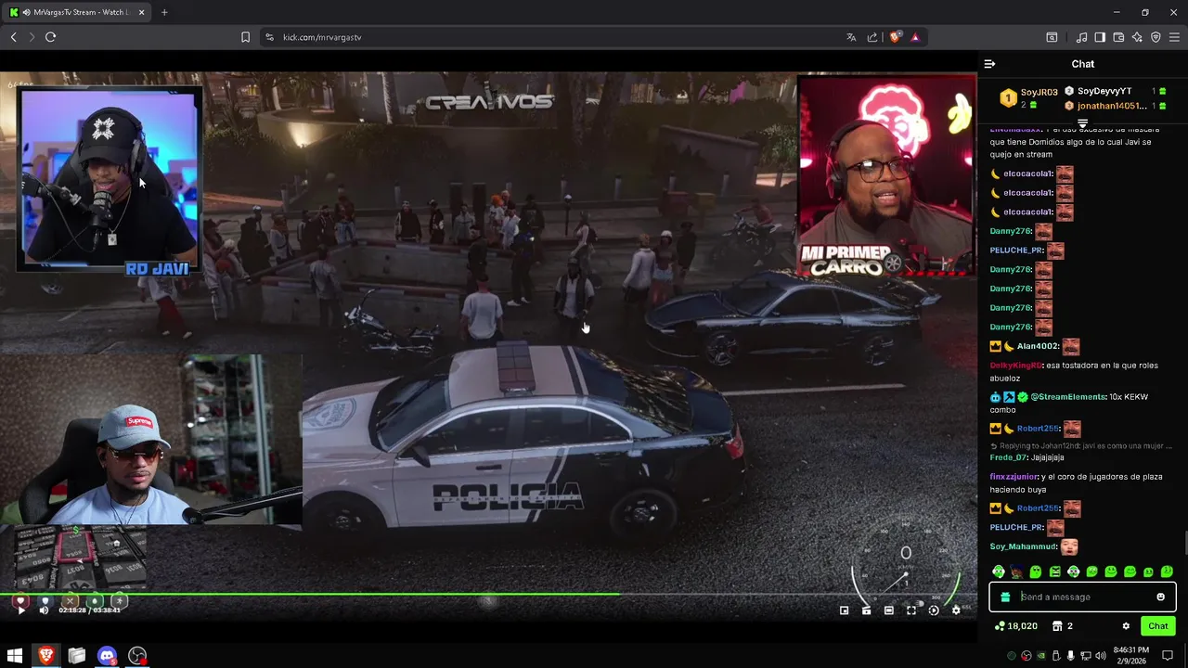The width and height of the screenshot is (1188, 668).
Task: Go forward in the browser
Action: tap(31, 37)
